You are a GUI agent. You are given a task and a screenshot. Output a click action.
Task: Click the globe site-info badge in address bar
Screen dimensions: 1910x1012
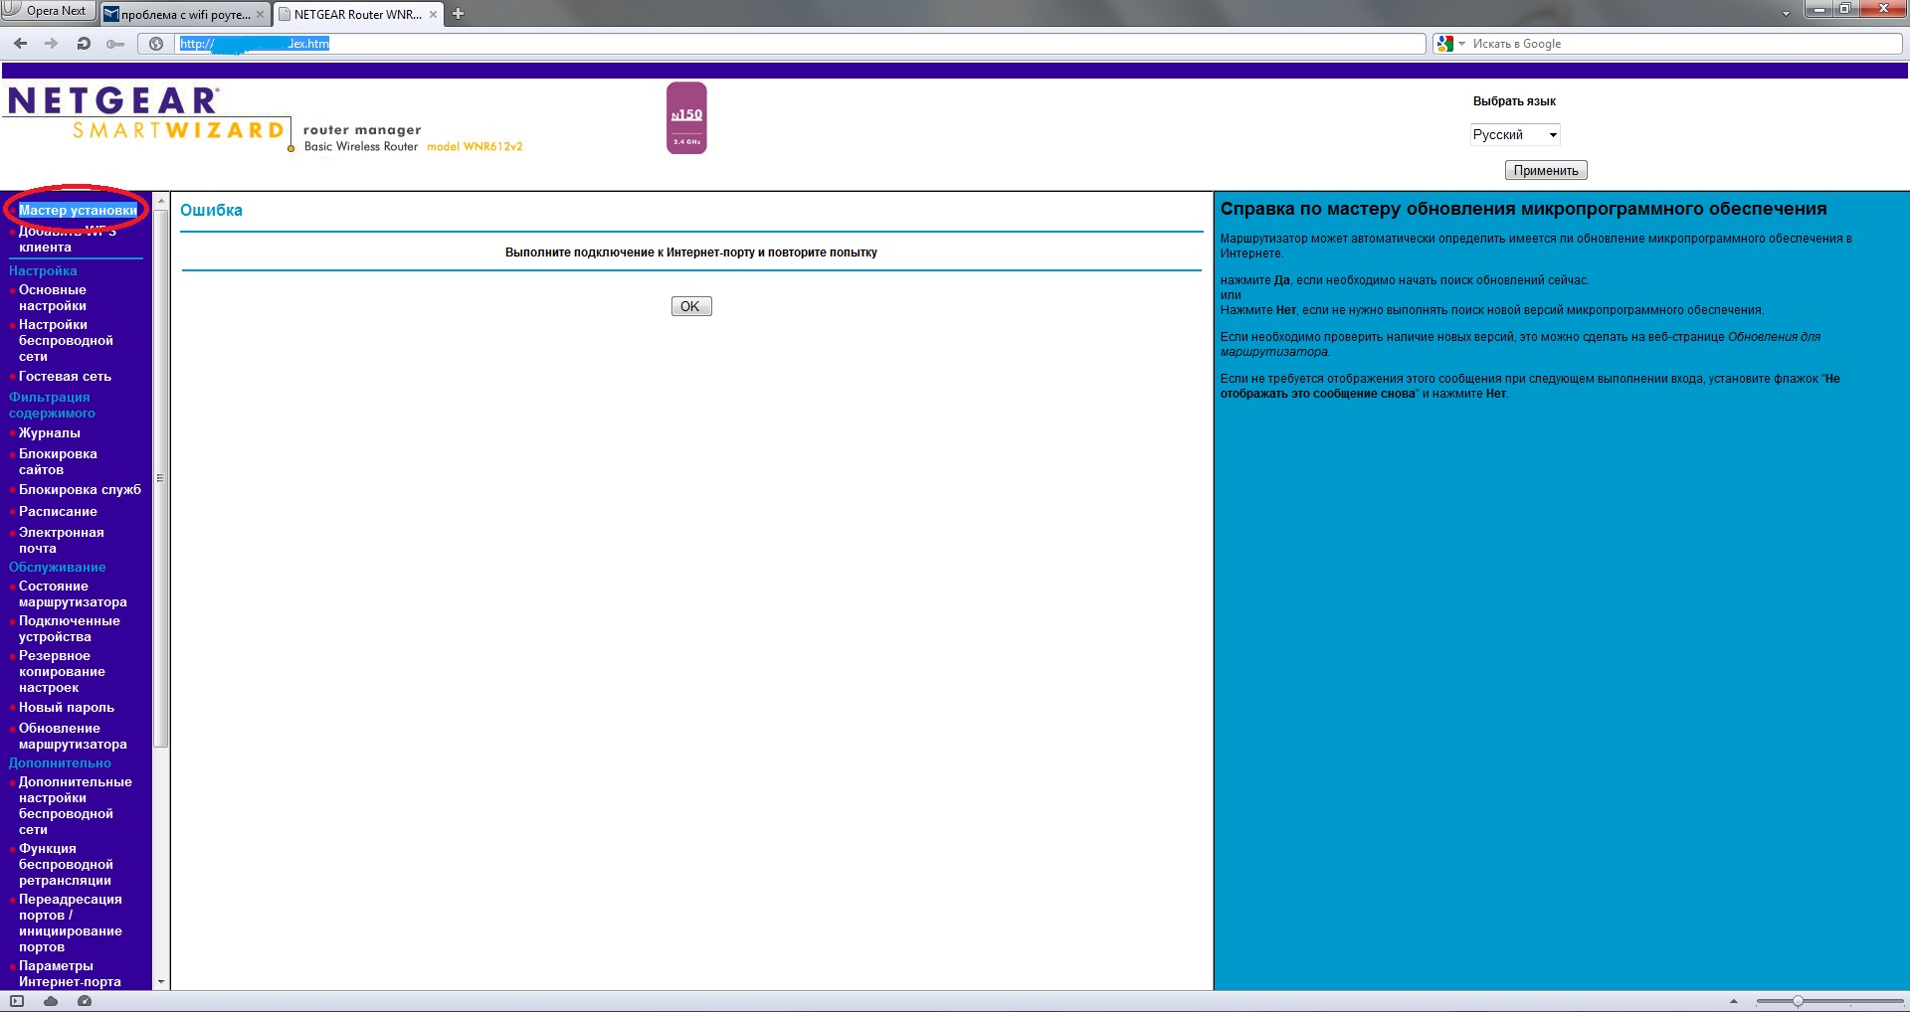156,44
